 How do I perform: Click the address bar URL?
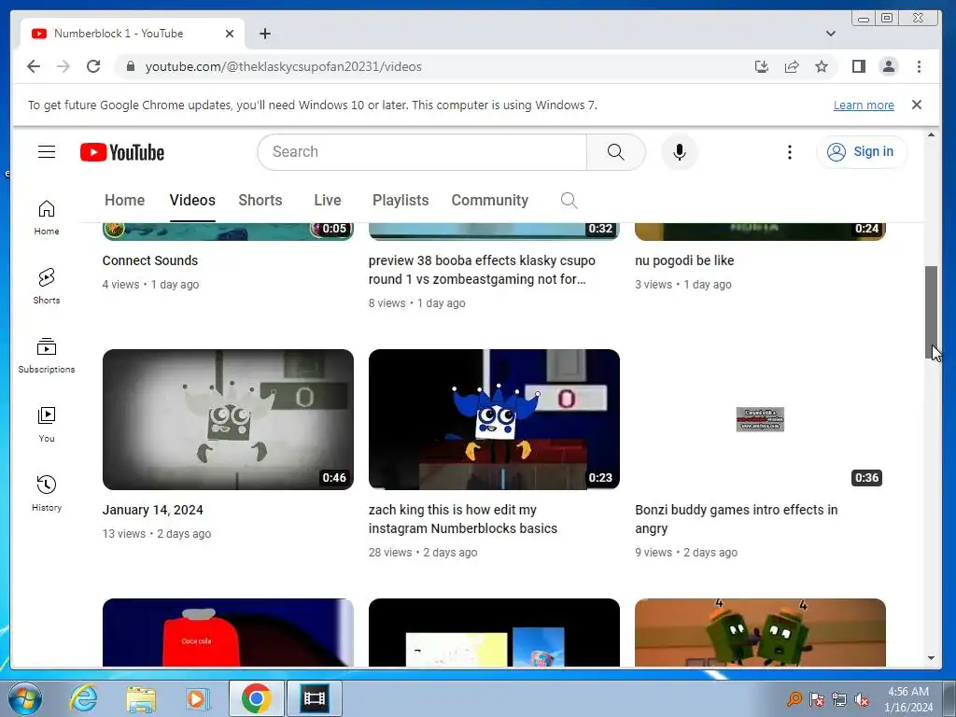284,66
